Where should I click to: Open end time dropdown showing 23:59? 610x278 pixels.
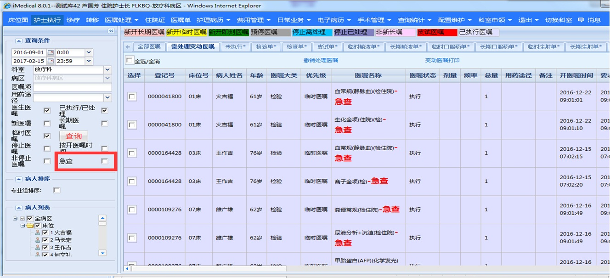(x=89, y=61)
